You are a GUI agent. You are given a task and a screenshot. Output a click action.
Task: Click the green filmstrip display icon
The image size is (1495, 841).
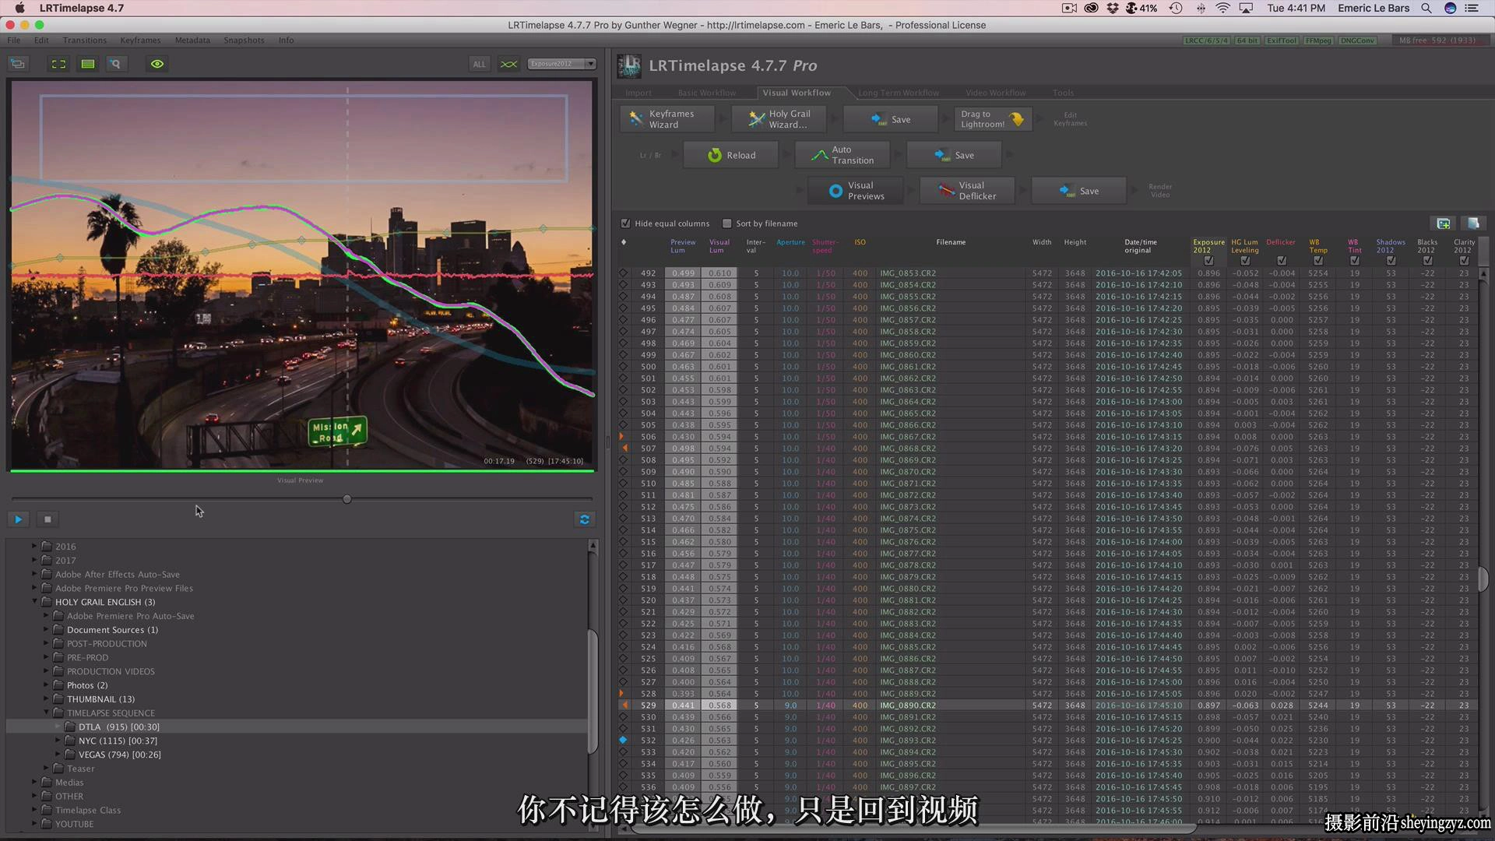[x=88, y=64]
